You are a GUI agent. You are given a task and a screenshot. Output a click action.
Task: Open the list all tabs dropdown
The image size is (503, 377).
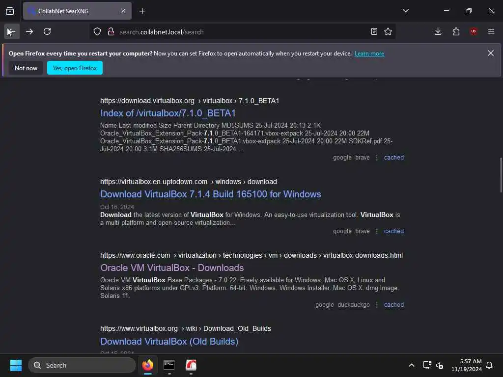point(405,11)
